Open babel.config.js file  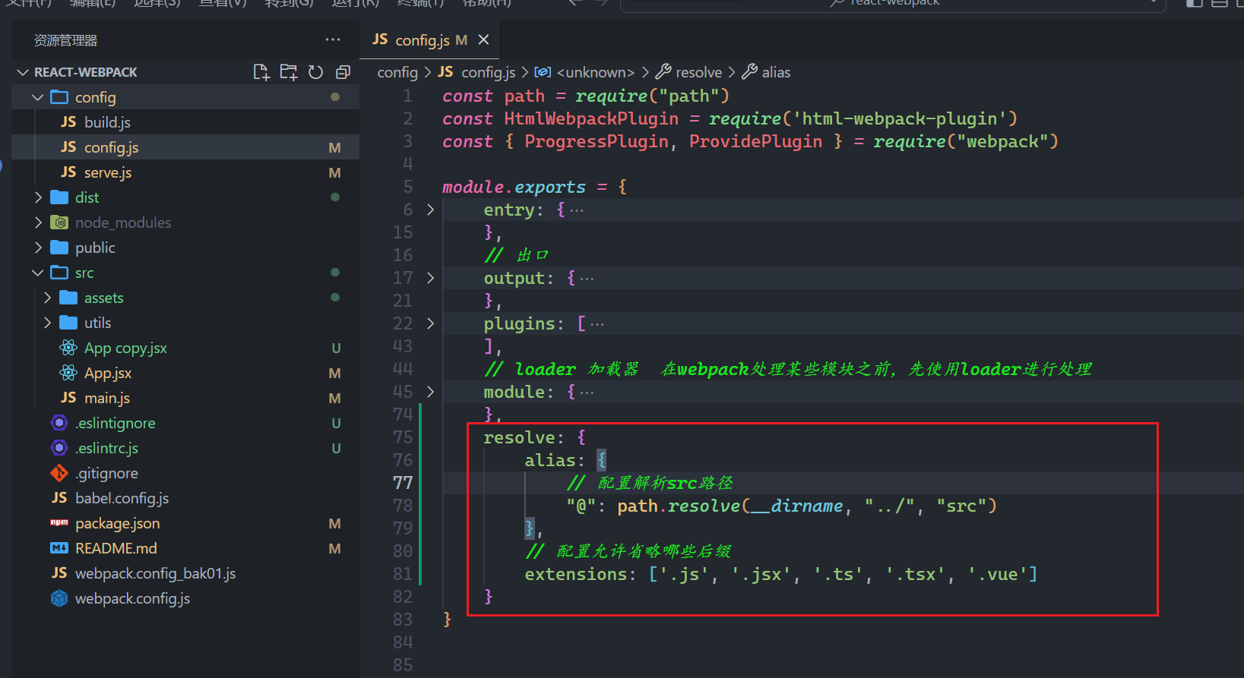pos(185,498)
